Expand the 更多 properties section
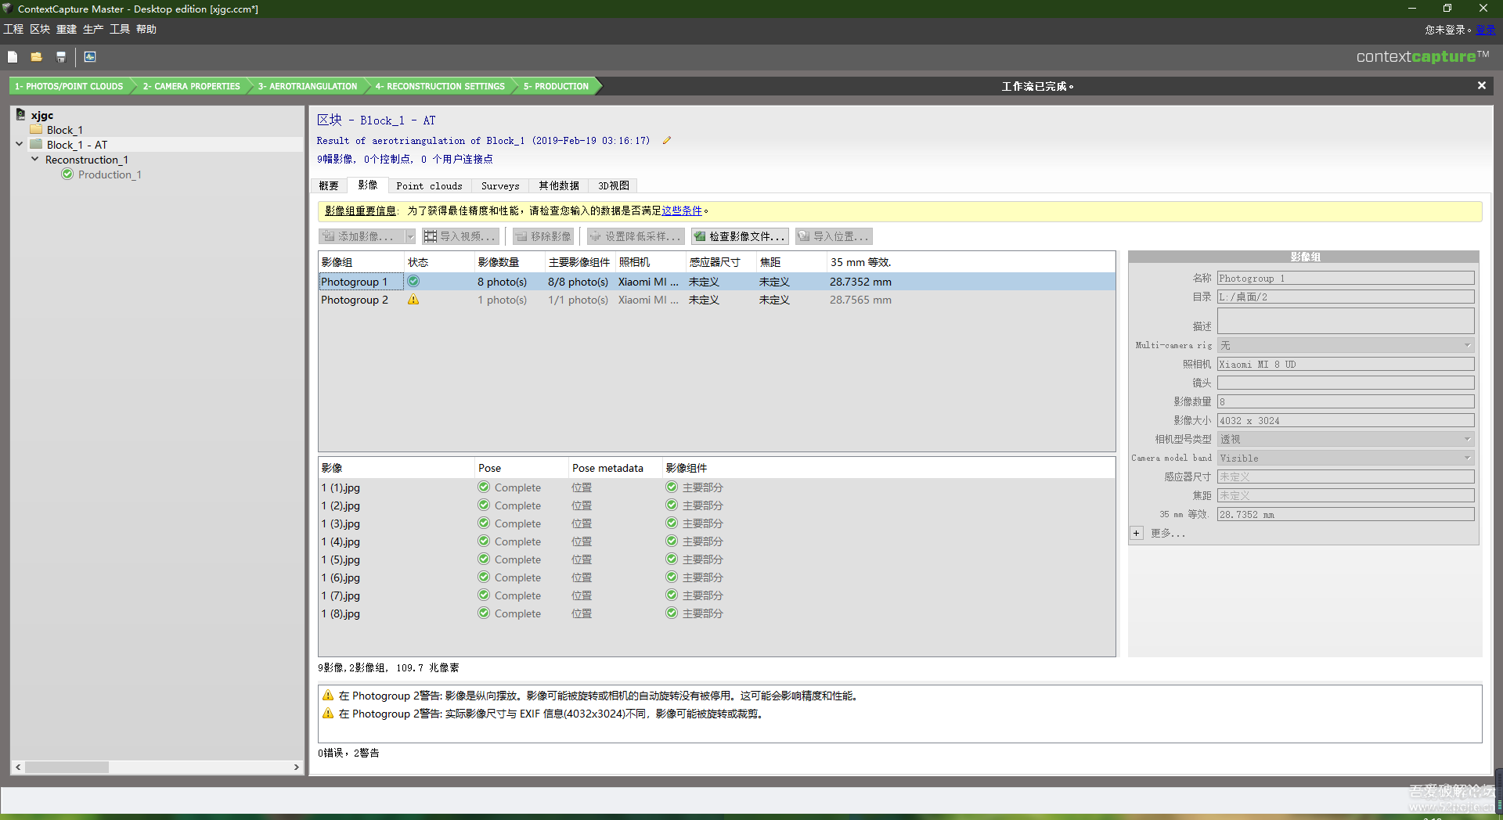1503x820 pixels. [x=1137, y=533]
